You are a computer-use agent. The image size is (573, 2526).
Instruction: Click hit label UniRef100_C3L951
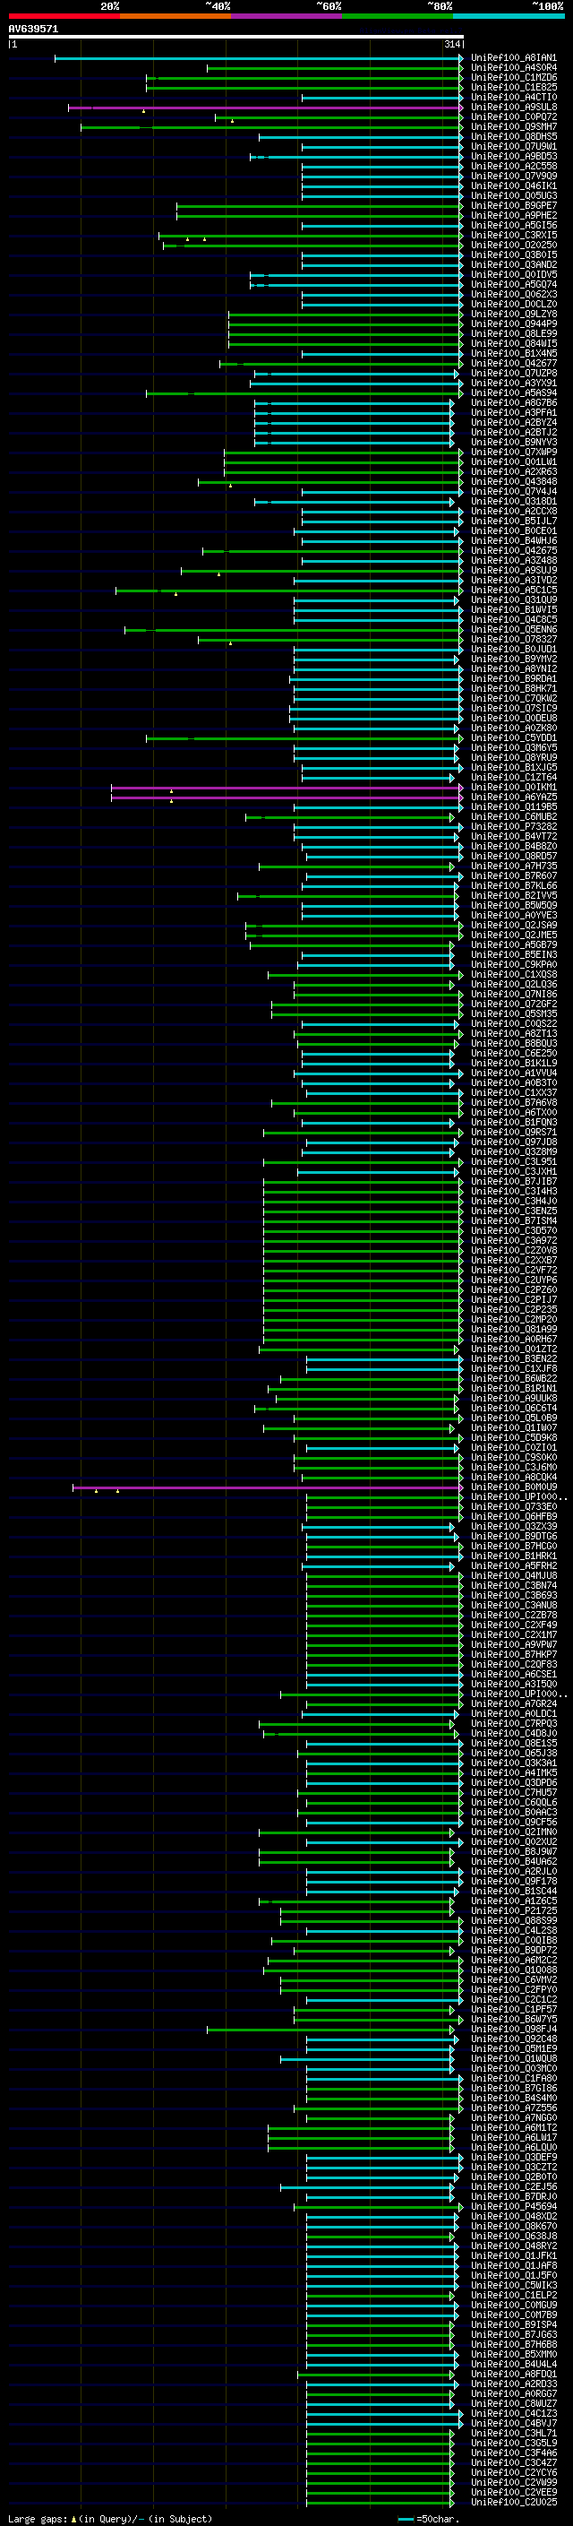(513, 1161)
